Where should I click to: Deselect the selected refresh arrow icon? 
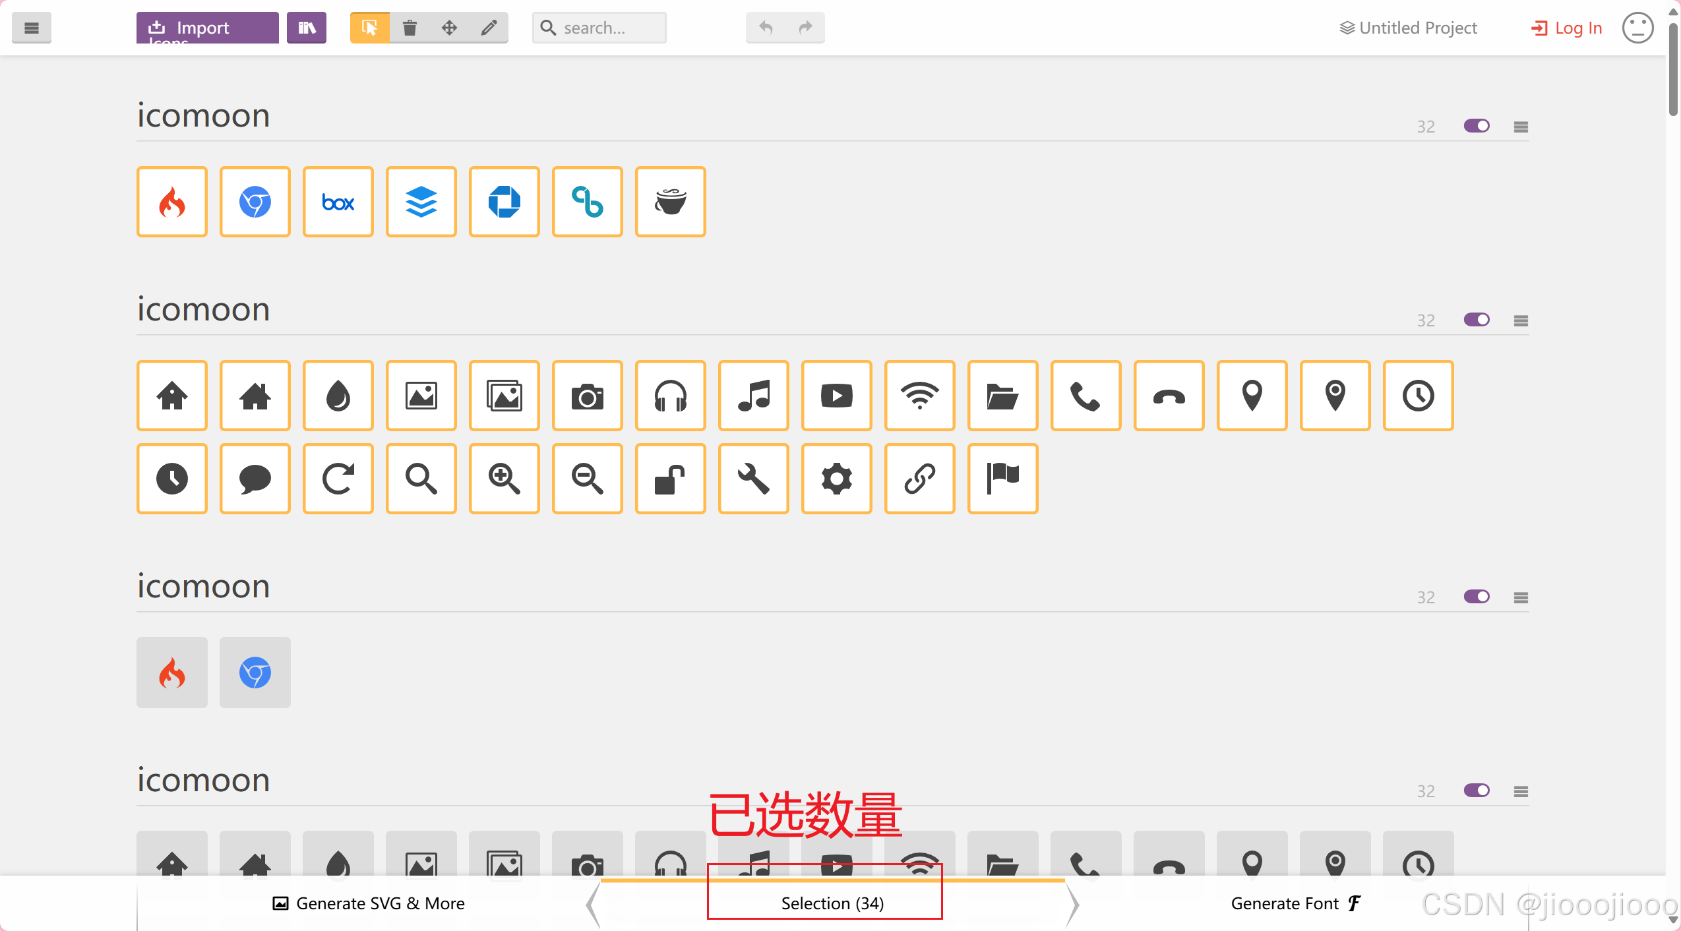pos(338,479)
